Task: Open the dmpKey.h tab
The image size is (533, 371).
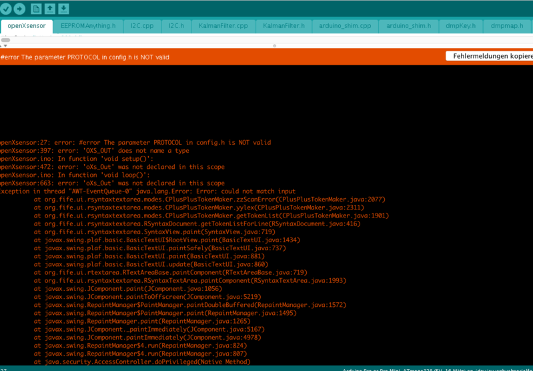Action: pyautogui.click(x=460, y=26)
